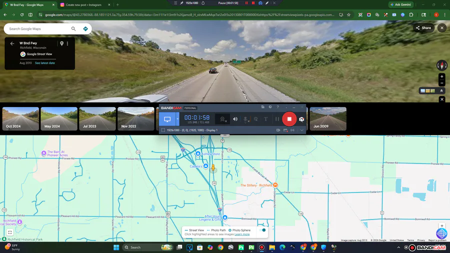This screenshot has height=253, width=450.
Task: Open the weather widget 33°F Sunny
Action: 12,247
